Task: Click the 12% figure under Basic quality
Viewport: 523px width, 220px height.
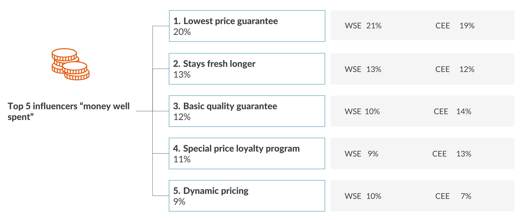Action: (182, 117)
